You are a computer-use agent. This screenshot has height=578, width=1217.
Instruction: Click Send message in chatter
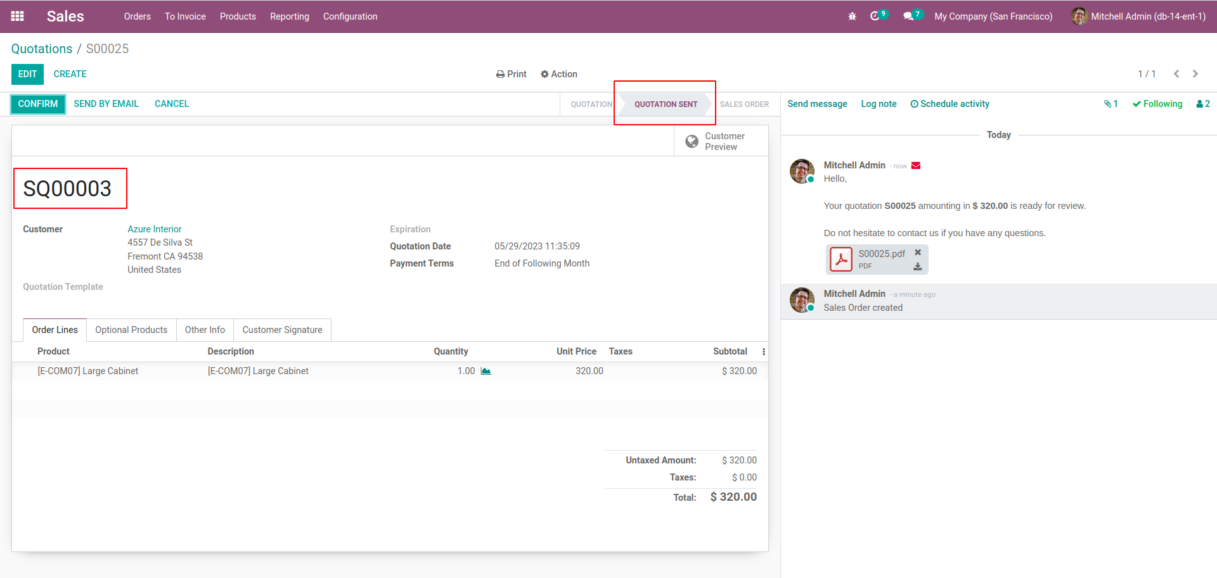(817, 104)
